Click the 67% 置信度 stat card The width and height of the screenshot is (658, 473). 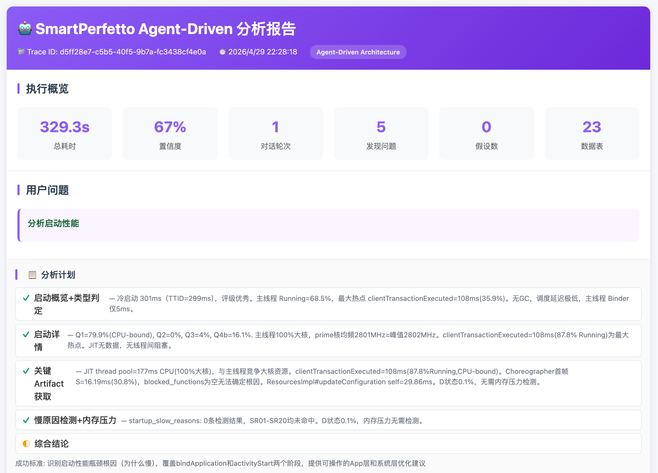click(x=170, y=133)
